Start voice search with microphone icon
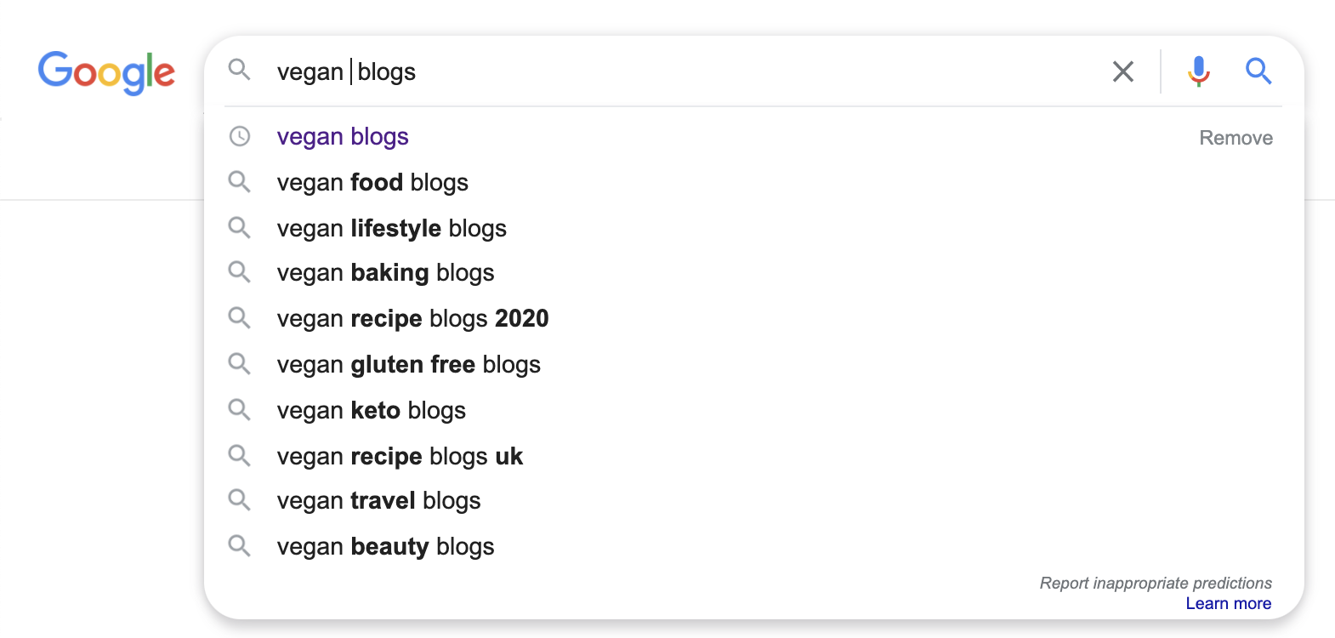Image resolution: width=1335 pixels, height=638 pixels. (1199, 71)
